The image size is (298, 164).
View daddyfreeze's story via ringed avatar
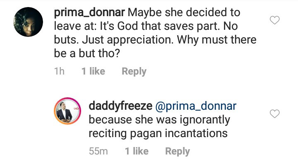pyautogui.click(x=67, y=111)
